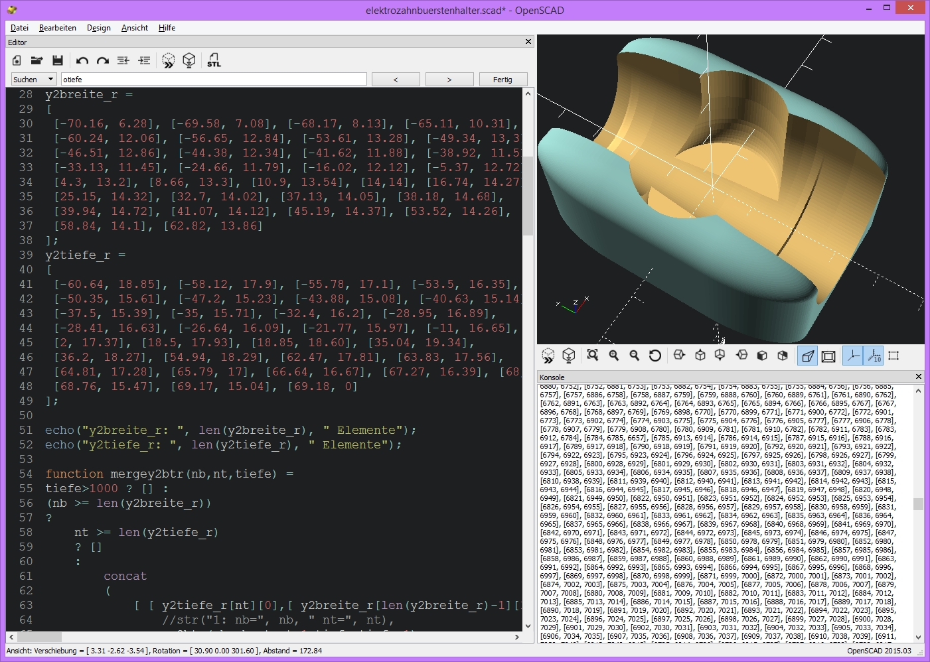Click 'OpenSCAD 2015.03' in status bar
Image resolution: width=930 pixels, height=662 pixels.
[879, 651]
